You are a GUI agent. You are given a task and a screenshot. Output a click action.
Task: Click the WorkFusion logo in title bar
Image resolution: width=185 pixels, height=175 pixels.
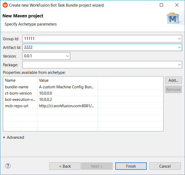(5, 5)
